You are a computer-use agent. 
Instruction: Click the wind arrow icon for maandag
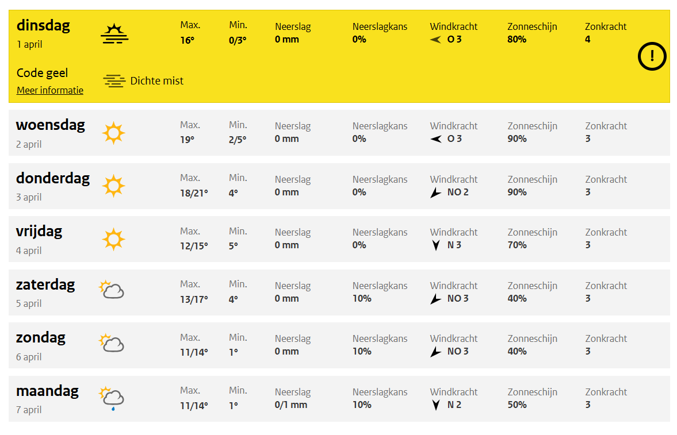(x=436, y=405)
